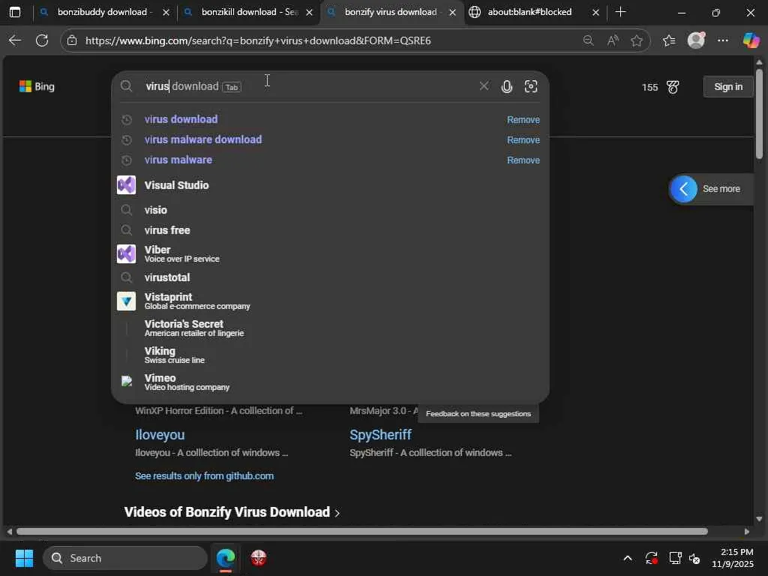Viewport: 768px width, 576px height.
Task: Open the Windows Start button
Action: pos(24,558)
